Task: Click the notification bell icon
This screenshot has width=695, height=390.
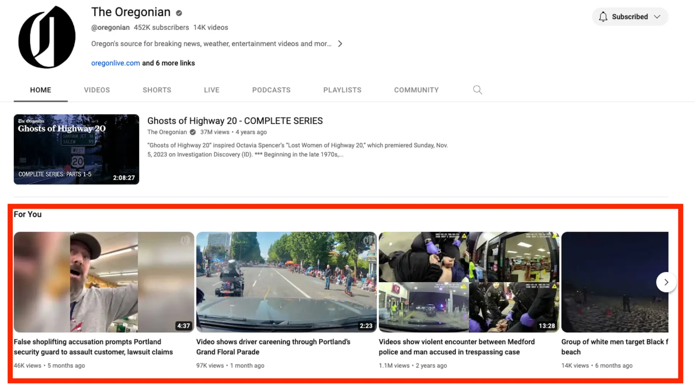Action: pyautogui.click(x=603, y=17)
